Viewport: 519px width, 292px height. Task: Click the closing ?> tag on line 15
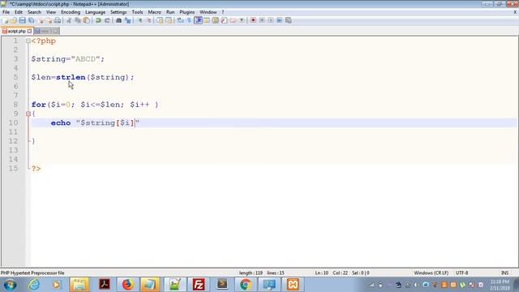point(36,169)
